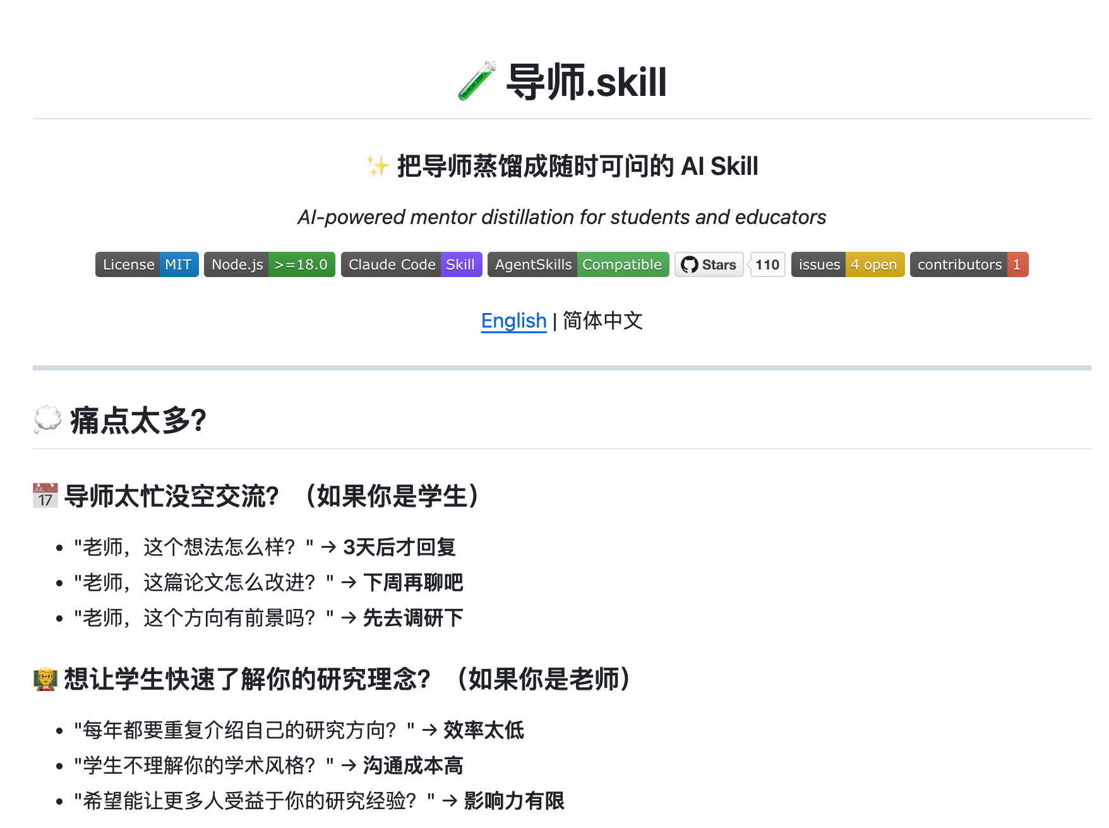
Task: Open the Node.js >=18.0 badge
Action: point(270,264)
